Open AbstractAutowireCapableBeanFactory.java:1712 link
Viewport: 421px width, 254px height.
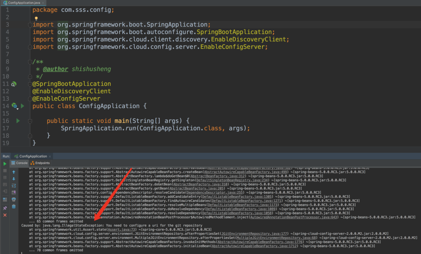tap(254, 246)
